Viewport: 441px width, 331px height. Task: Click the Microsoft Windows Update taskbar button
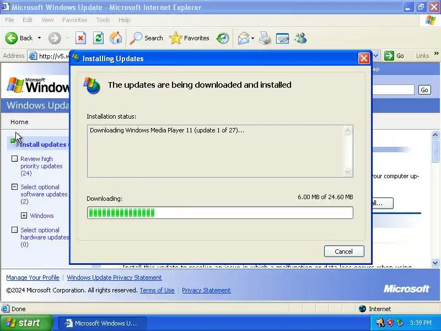click(x=103, y=323)
